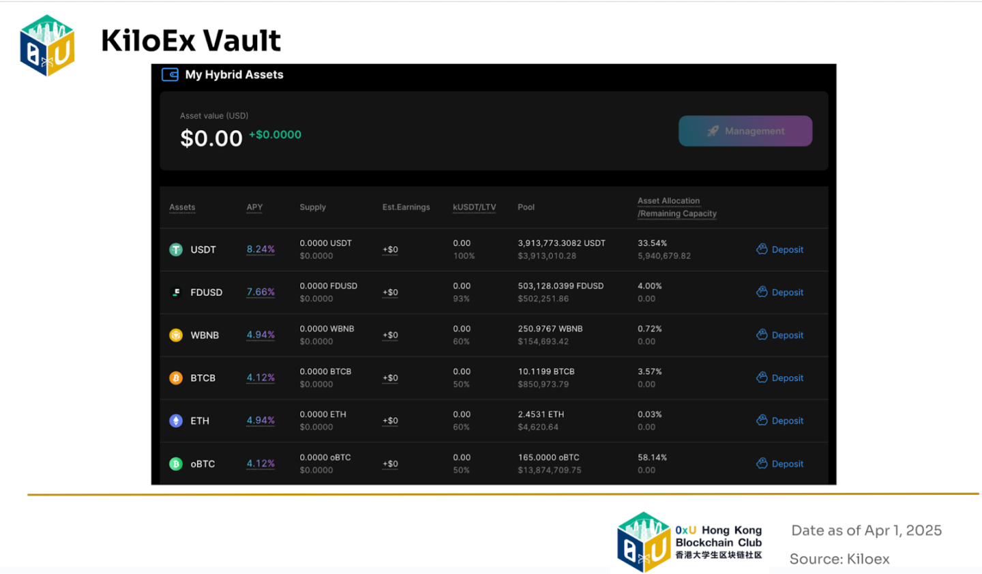Click the 10.1199 BTCB pool value
The height and width of the screenshot is (574, 982).
pyautogui.click(x=546, y=372)
